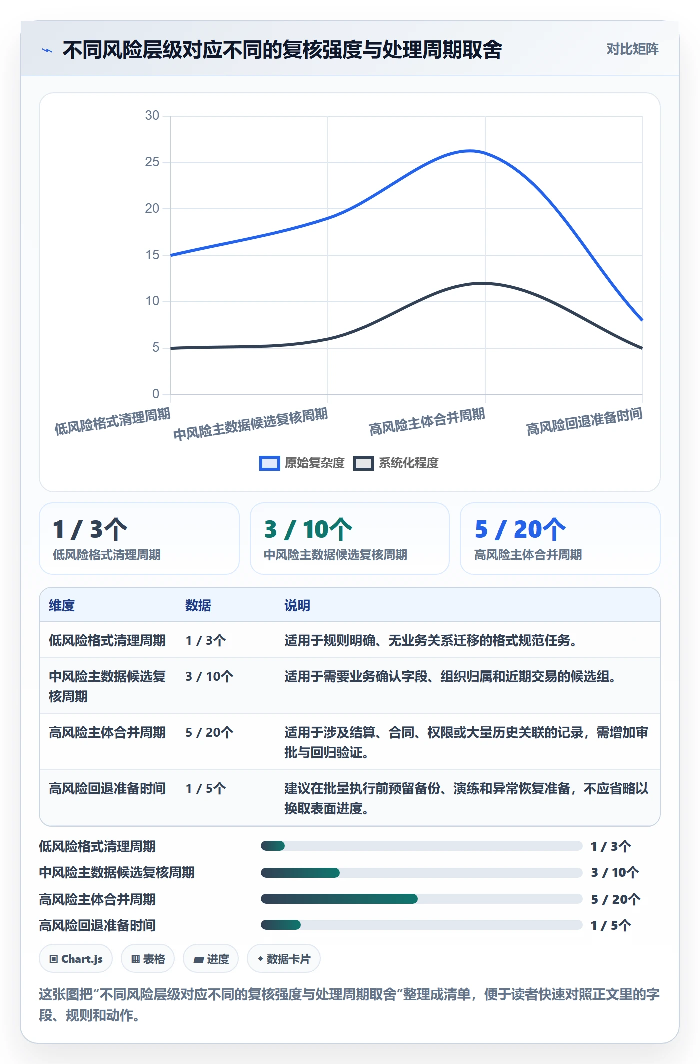Click the lightning icon beside the title
The image size is (700, 1064).
coord(47,50)
